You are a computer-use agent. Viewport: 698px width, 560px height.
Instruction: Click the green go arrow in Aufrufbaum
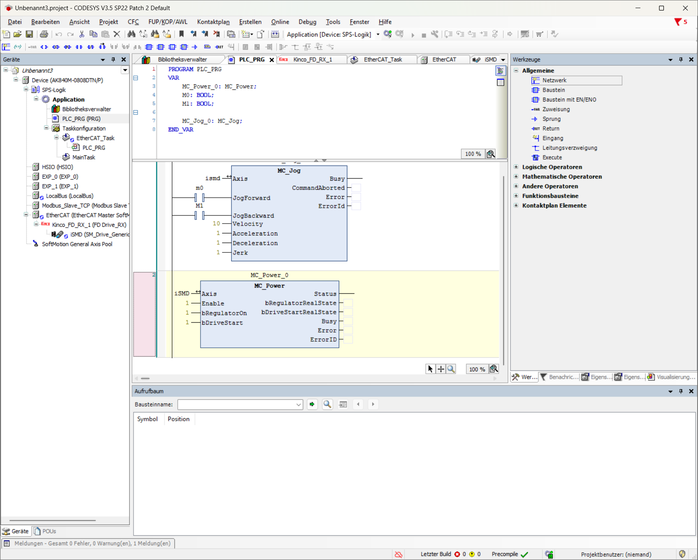point(312,404)
